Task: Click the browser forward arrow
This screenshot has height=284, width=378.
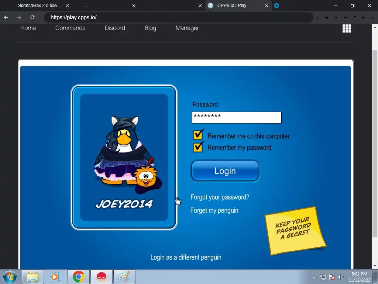Action: coord(19,17)
